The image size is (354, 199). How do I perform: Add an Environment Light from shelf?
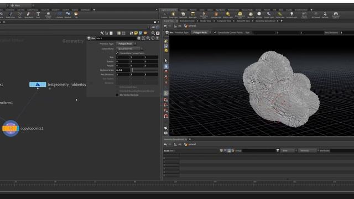pyautogui.click(x=240, y=15)
